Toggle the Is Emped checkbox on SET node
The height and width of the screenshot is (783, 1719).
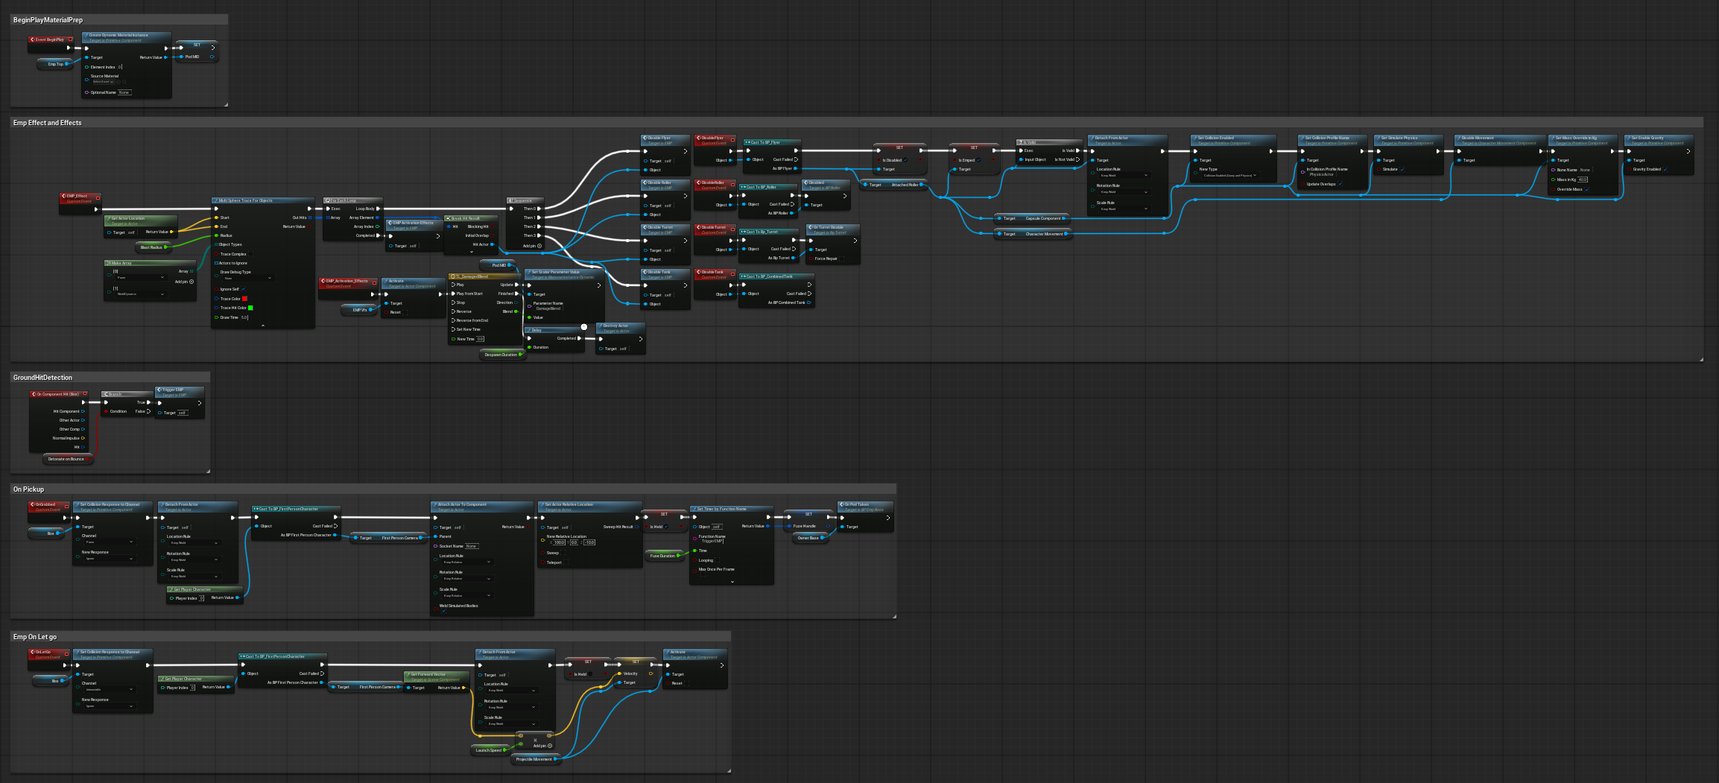(x=978, y=160)
